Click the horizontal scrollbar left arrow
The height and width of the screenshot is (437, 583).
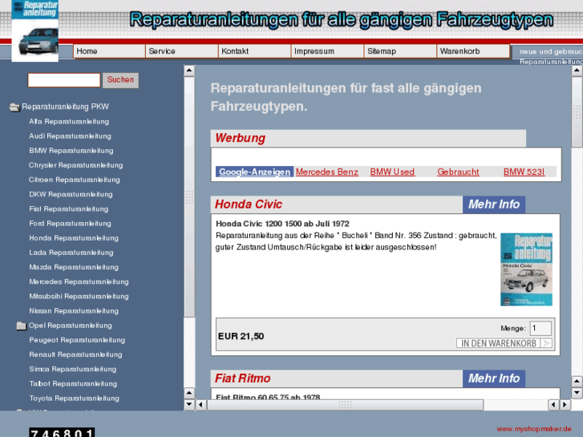200,404
